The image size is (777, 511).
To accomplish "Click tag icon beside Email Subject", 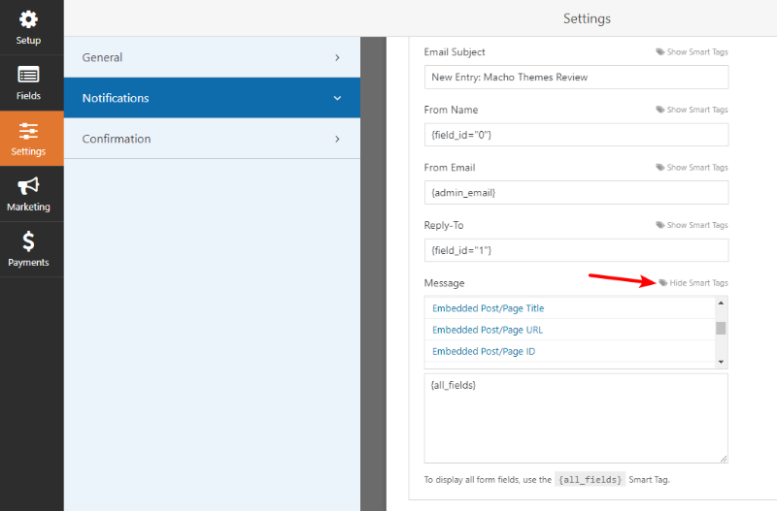I will (x=660, y=52).
